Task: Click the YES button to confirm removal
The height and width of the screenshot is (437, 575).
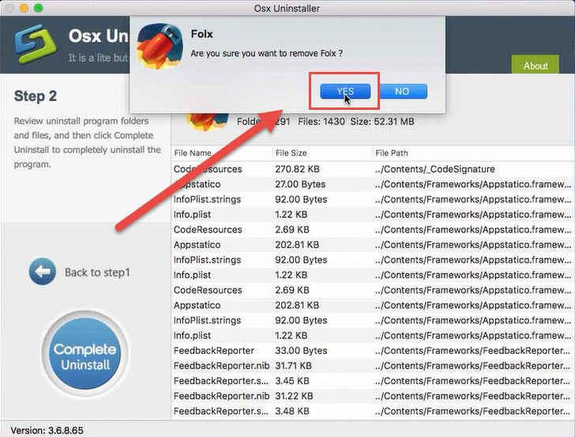Action: (x=345, y=91)
